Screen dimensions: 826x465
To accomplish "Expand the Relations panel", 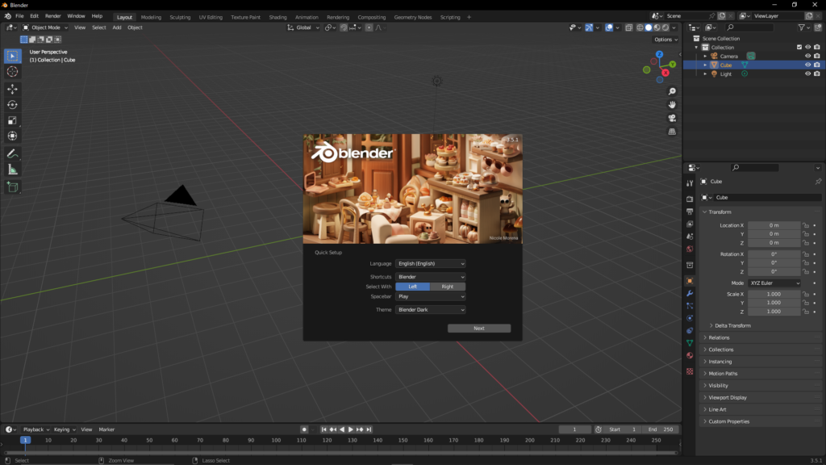I will [719, 338].
